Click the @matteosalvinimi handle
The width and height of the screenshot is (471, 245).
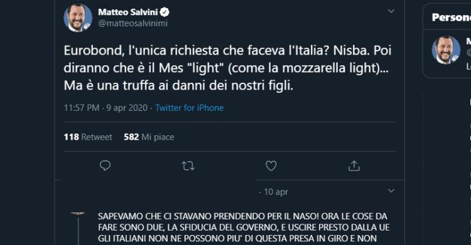[133, 23]
